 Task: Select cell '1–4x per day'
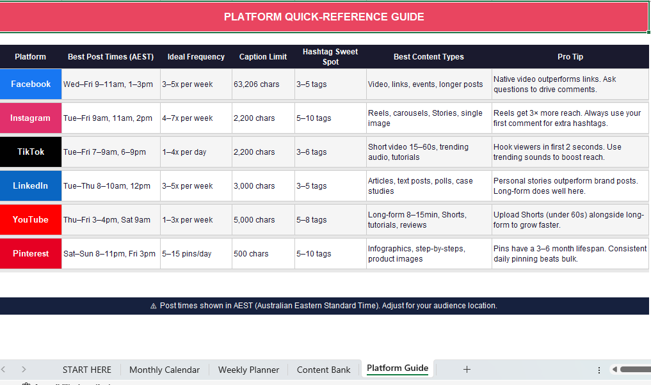pyautogui.click(x=196, y=152)
